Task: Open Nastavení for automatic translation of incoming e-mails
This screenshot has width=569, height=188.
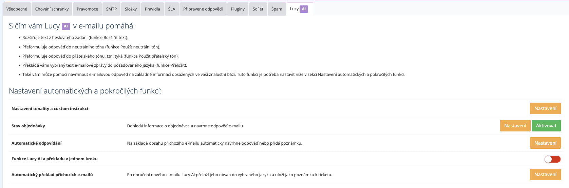Action: pyautogui.click(x=545, y=174)
